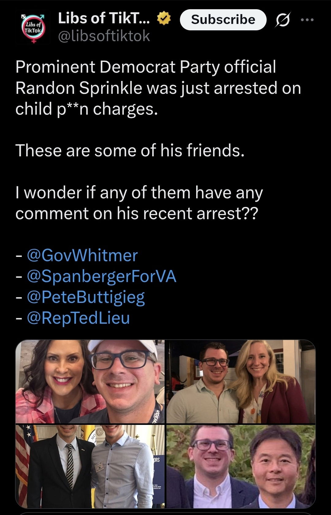The image size is (331, 515).
Task: Open the top-left selfie photo
Action: pyautogui.click(x=90, y=382)
